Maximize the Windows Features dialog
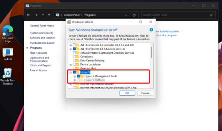Image resolution: width=222 pixels, height=131 pixels. [140, 22]
